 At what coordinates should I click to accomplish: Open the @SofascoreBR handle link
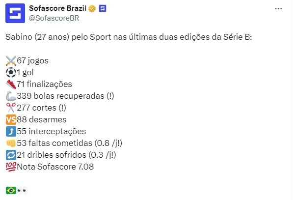pos(54,18)
